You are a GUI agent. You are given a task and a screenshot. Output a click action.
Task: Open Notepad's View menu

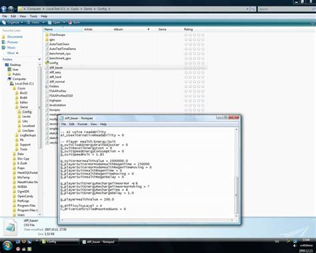93,125
